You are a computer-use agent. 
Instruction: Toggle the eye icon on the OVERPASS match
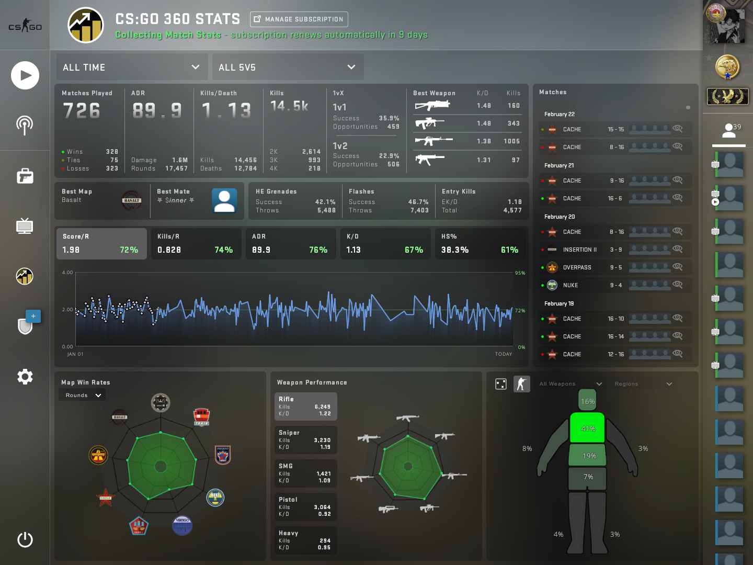coord(678,267)
